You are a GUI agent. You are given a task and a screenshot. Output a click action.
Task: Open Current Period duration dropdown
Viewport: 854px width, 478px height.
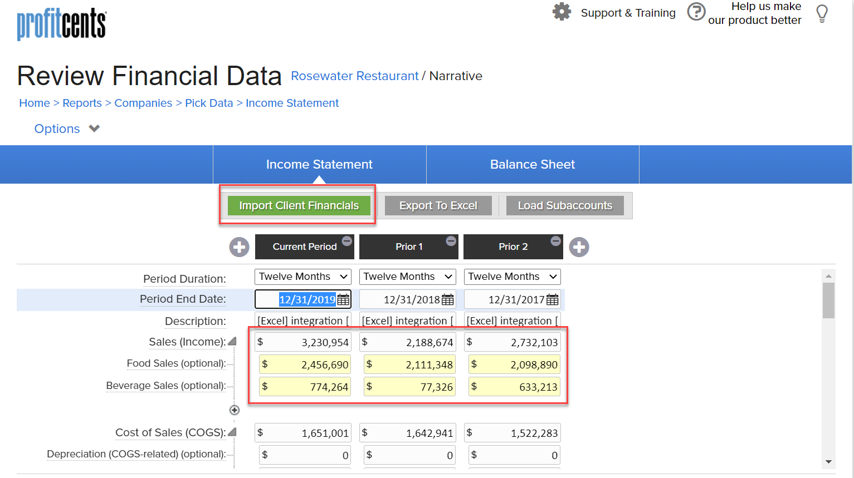coord(303,277)
